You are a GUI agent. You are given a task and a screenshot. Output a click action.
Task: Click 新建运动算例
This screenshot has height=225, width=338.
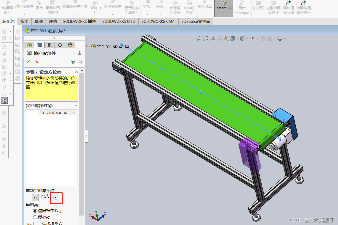(x=175, y=8)
